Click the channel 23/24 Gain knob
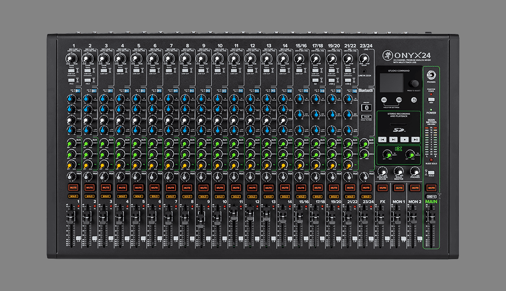Viewport: 506px width, 291px height. point(364,59)
